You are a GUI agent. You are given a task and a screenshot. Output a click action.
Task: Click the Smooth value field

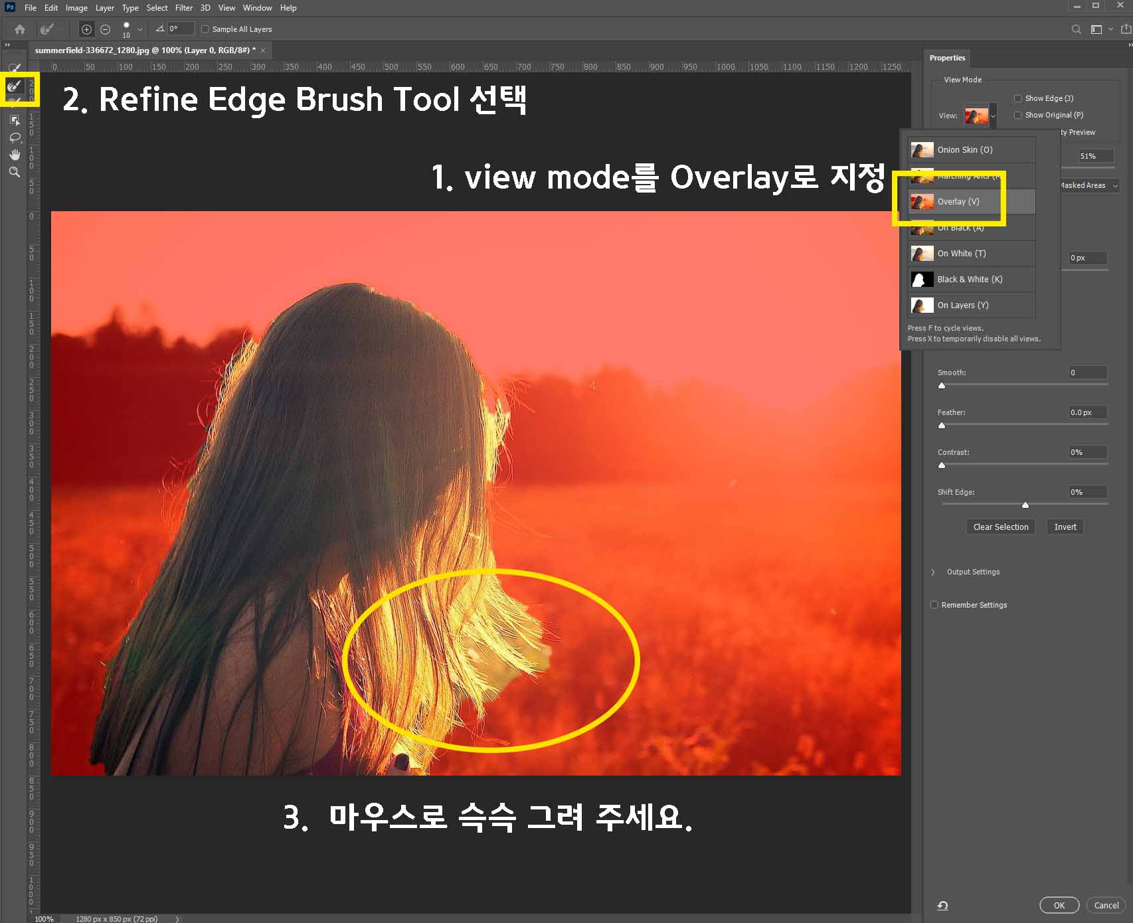(x=1088, y=373)
